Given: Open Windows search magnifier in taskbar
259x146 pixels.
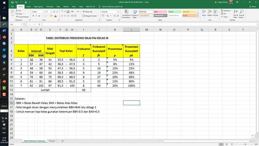Looking at the screenshot, I should pos(4,8).
